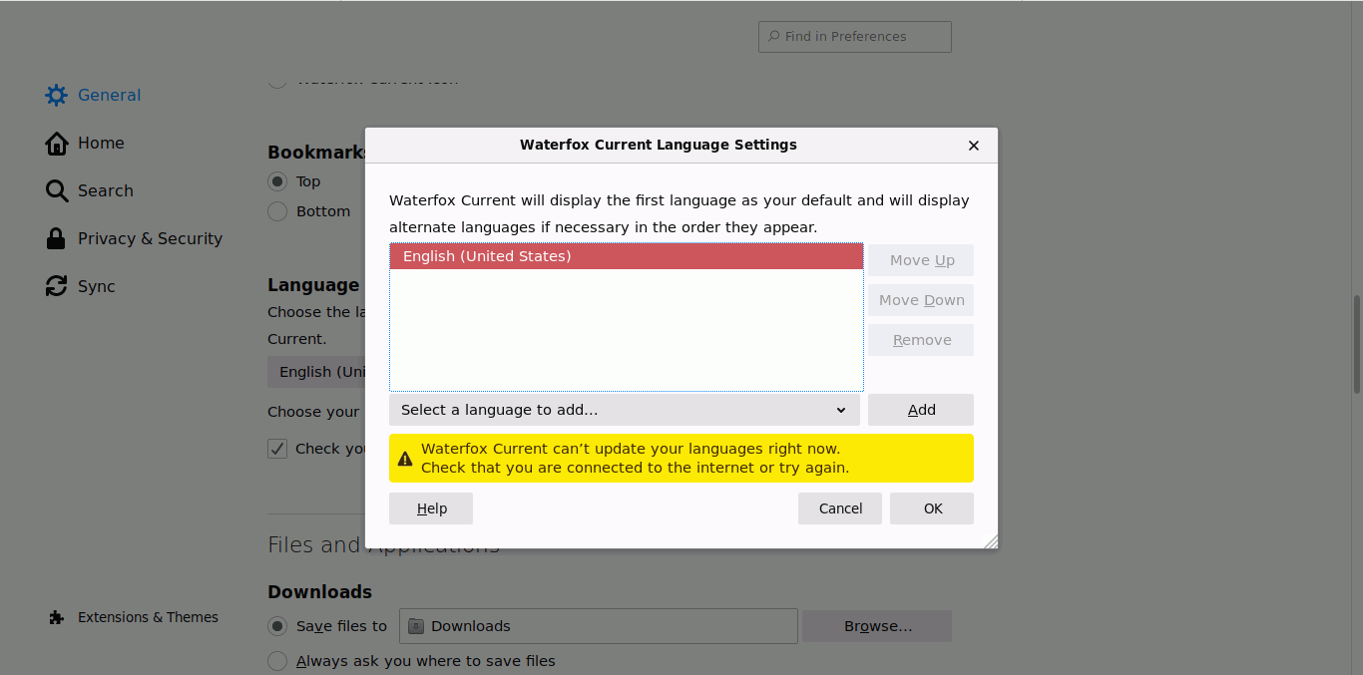Screen dimensions: 1363x675
Task: Click the preferences page vertical scrollbar
Action: (1357, 344)
